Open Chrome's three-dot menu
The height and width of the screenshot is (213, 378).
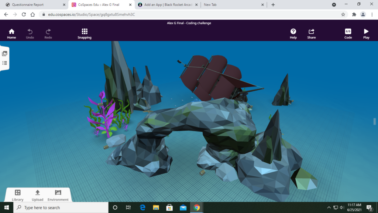[x=372, y=14]
